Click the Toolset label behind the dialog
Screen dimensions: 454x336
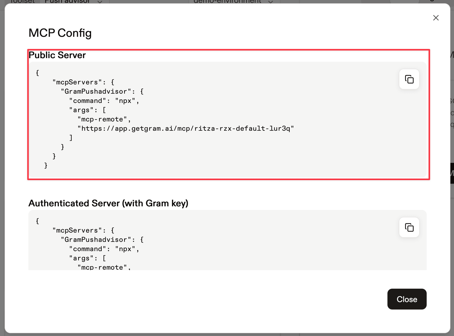coord(23,2)
